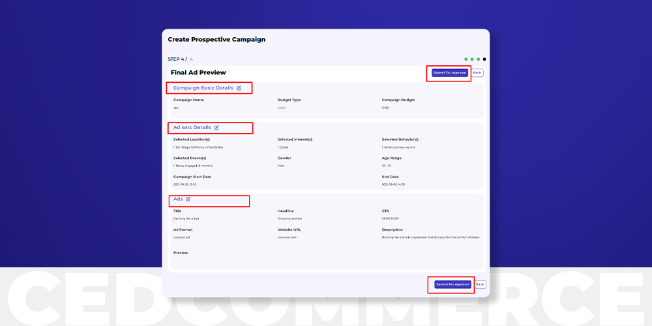The image size is (652, 326).
Task: Click the 'STEP 4 / 4' label
Action: pyautogui.click(x=181, y=59)
